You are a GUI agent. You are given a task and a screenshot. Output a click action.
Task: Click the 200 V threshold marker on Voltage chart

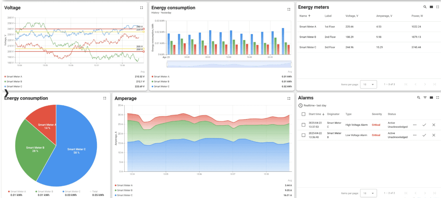[x=143, y=51]
